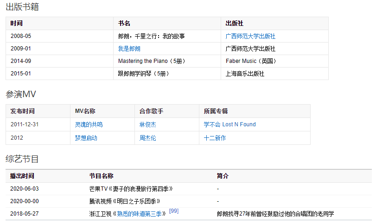Click the 参演MV section heading
The image size is (376, 223).
pos(21,94)
